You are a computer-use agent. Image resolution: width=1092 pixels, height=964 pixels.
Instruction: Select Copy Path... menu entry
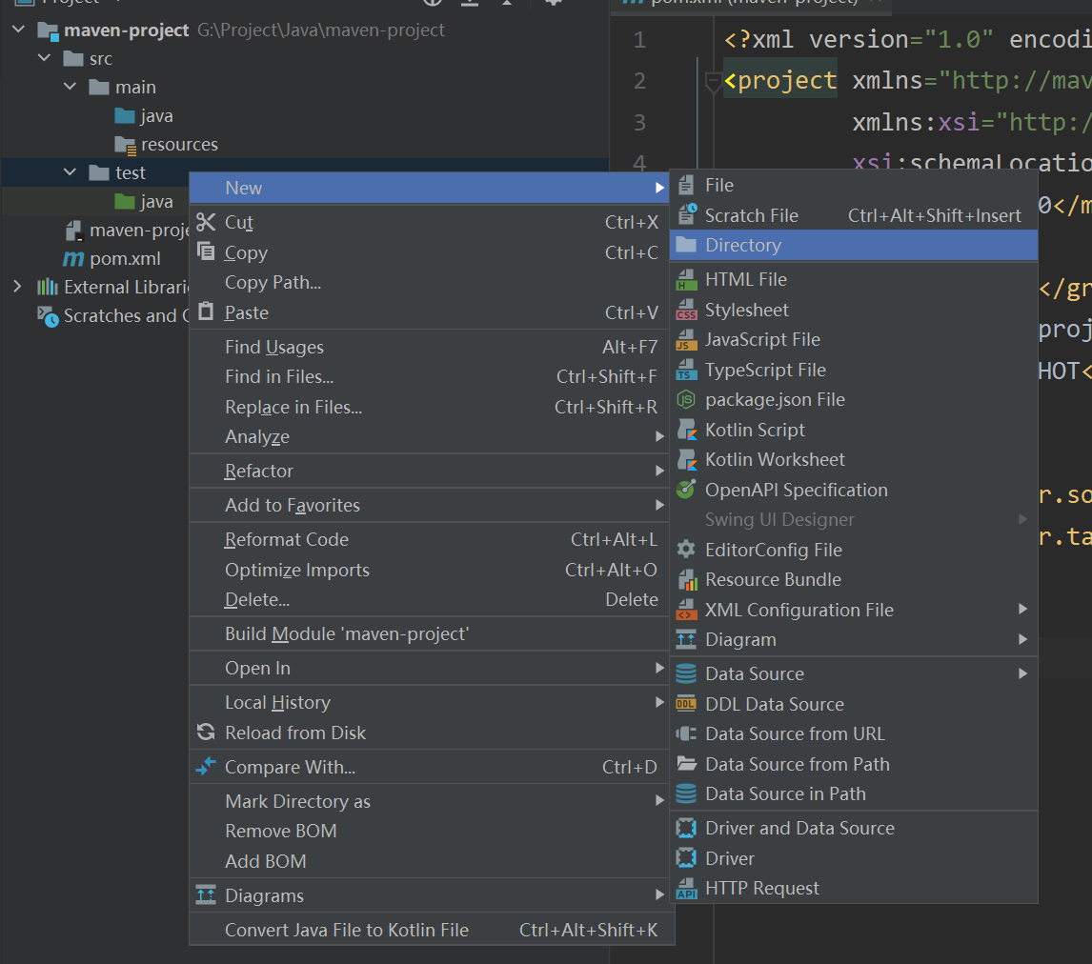coord(428,283)
